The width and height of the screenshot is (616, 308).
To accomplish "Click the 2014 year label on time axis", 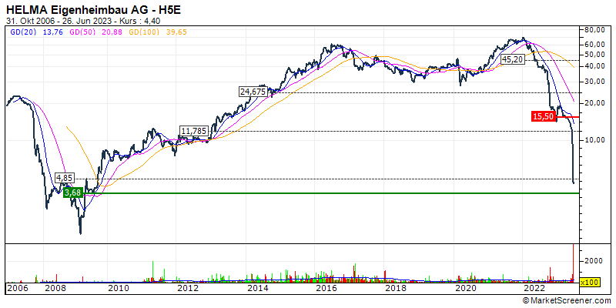I will pos(257,290).
